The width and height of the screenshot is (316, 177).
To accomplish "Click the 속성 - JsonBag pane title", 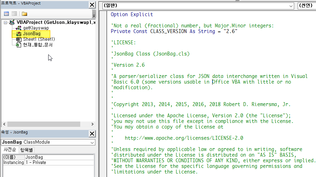I will click(x=14, y=132).
